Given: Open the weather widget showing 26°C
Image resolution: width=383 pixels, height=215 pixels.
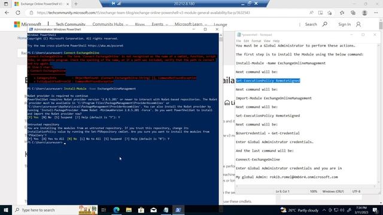Looking at the screenshot, I should tap(299, 210).
